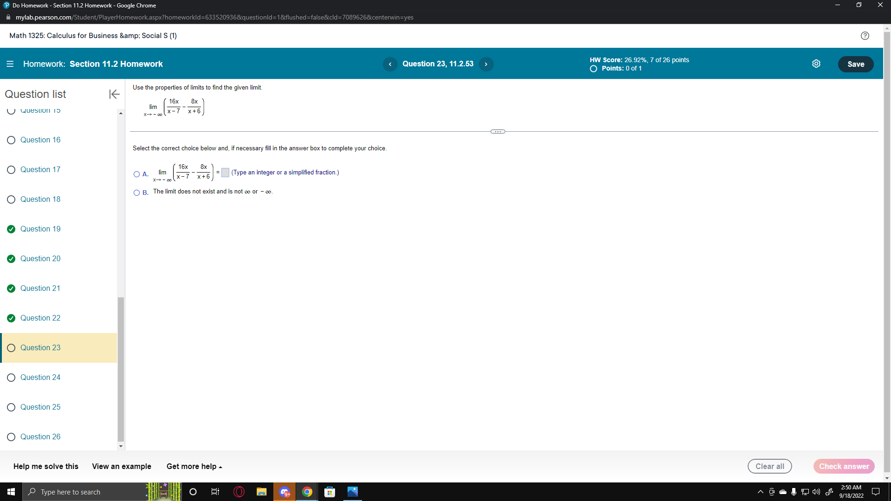Click the Check answer button

click(x=844, y=466)
